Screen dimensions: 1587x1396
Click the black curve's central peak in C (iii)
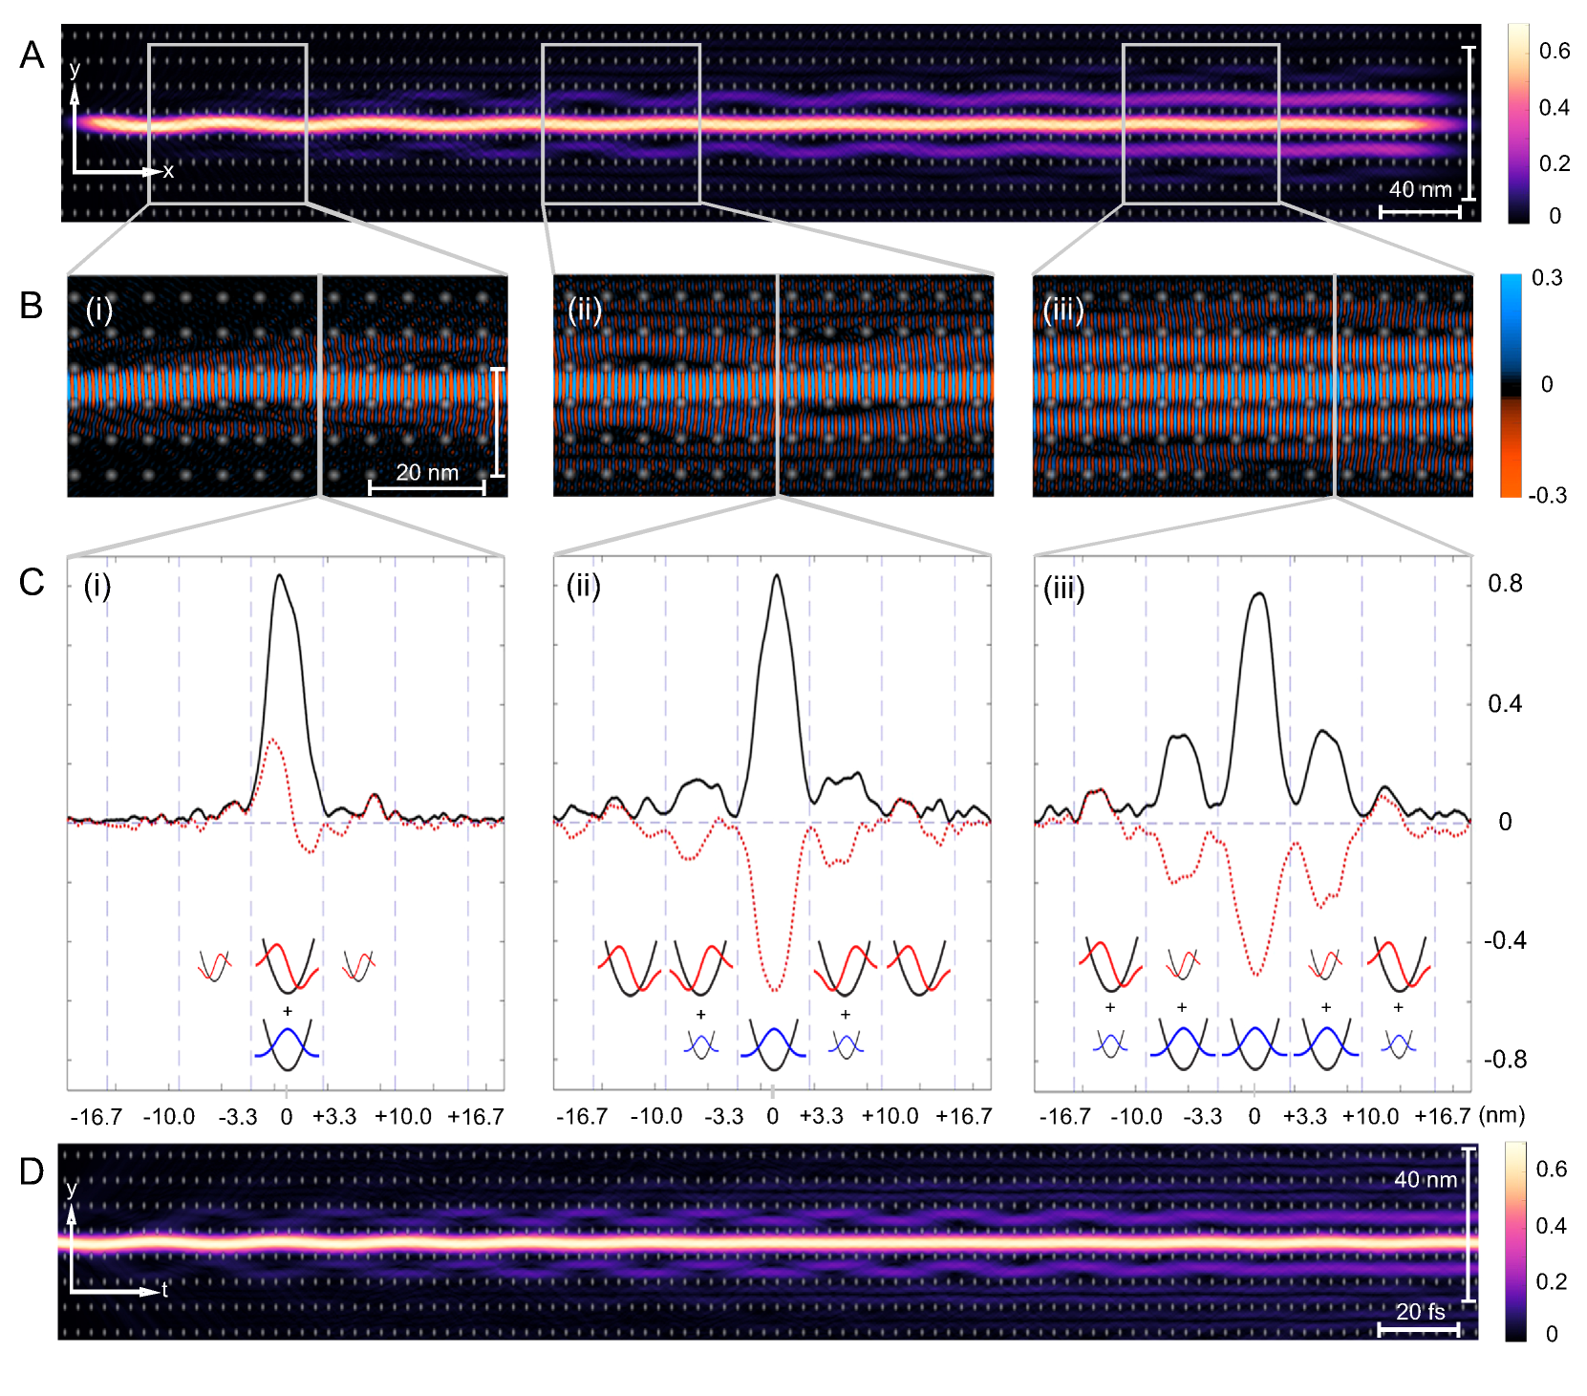tap(1258, 594)
